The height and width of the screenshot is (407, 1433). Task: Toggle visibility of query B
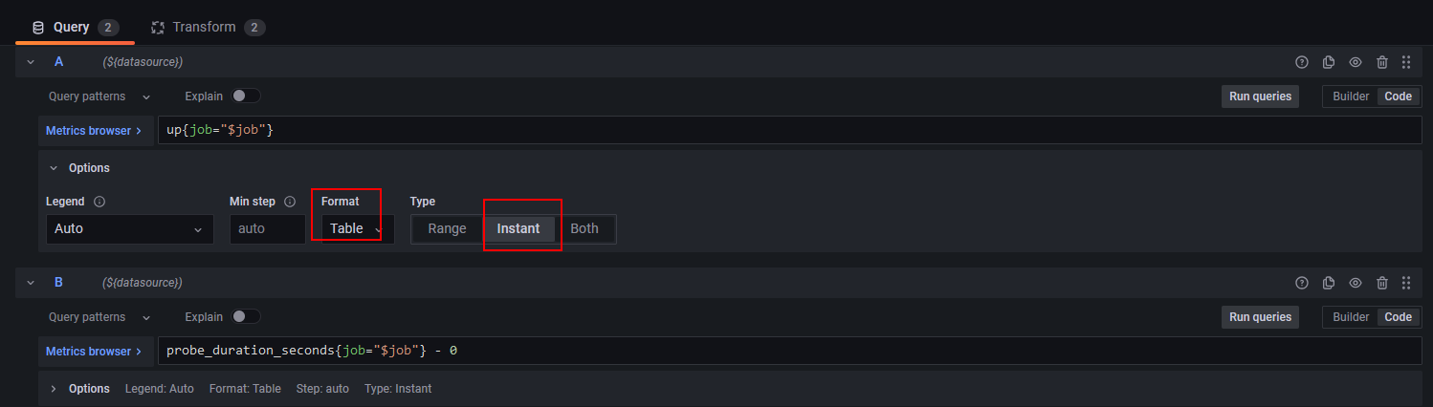1356,283
